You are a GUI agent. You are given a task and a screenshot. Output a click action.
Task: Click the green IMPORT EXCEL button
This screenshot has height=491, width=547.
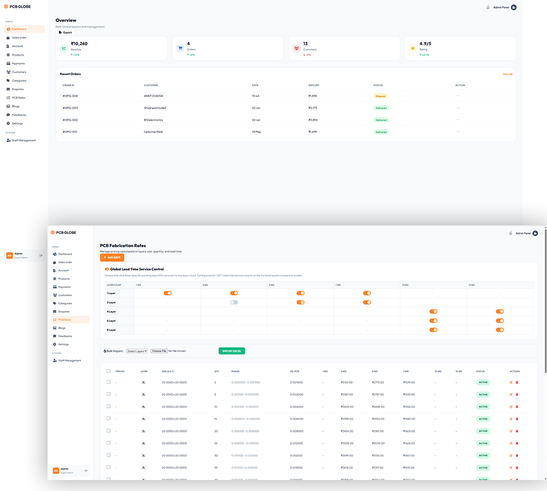tap(231, 351)
